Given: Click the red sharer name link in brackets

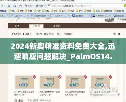Looking at the screenshot, I should pyautogui.click(x=27, y=34).
